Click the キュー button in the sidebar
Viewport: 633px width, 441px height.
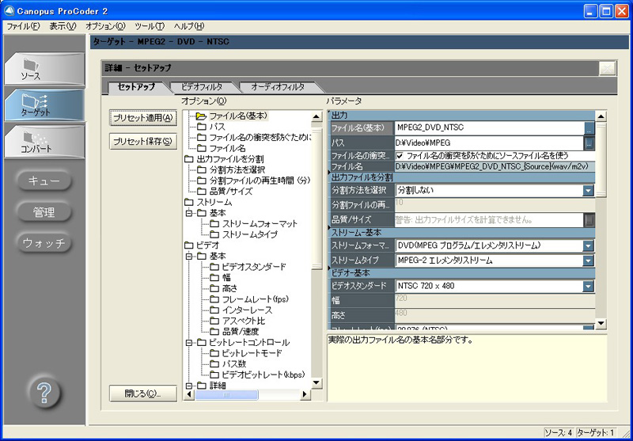pos(44,181)
